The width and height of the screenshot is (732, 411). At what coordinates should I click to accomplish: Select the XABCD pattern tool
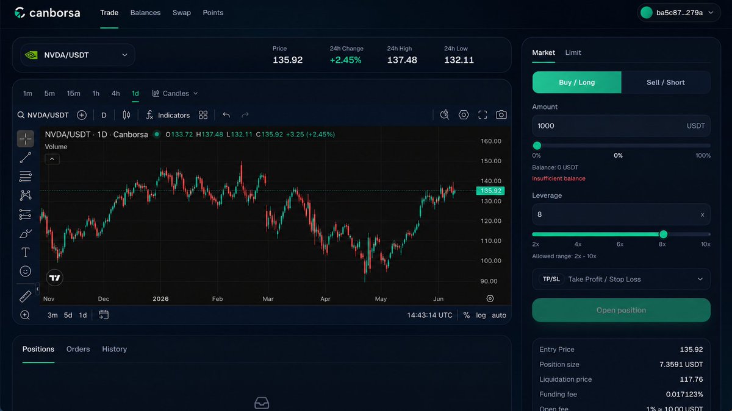26,195
